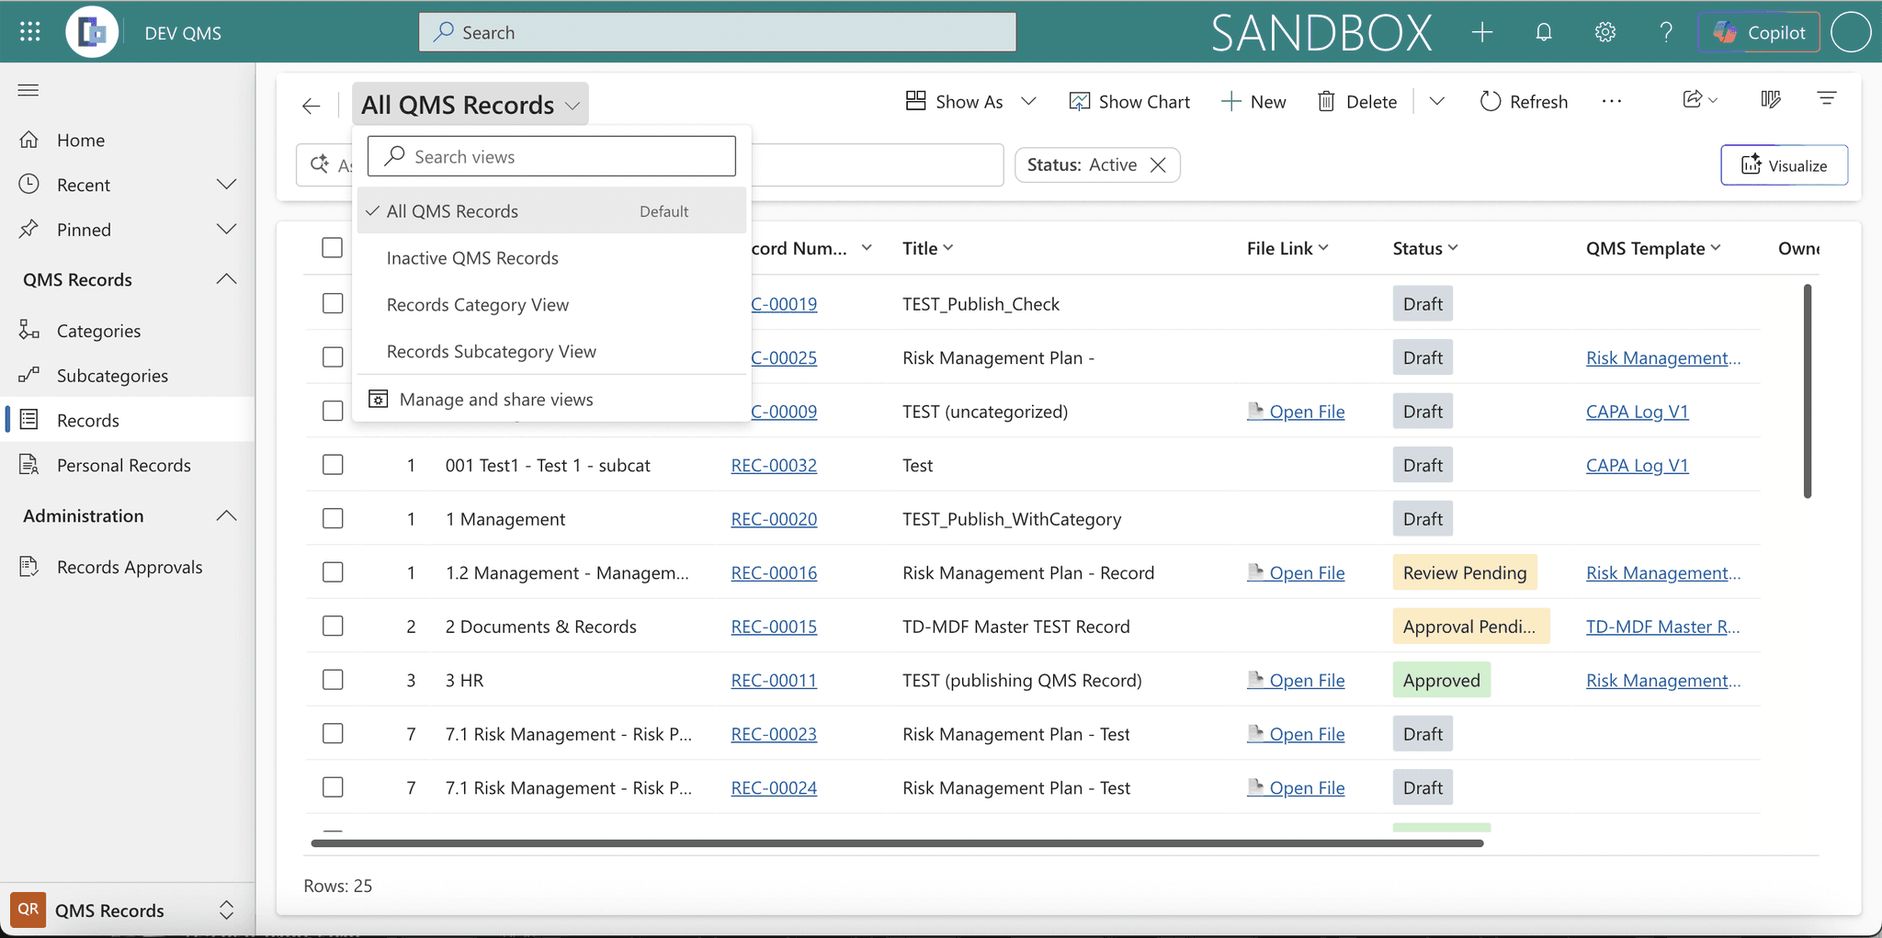1882x938 pixels.
Task: Click the DEV QMS app logo
Action: coord(92,32)
